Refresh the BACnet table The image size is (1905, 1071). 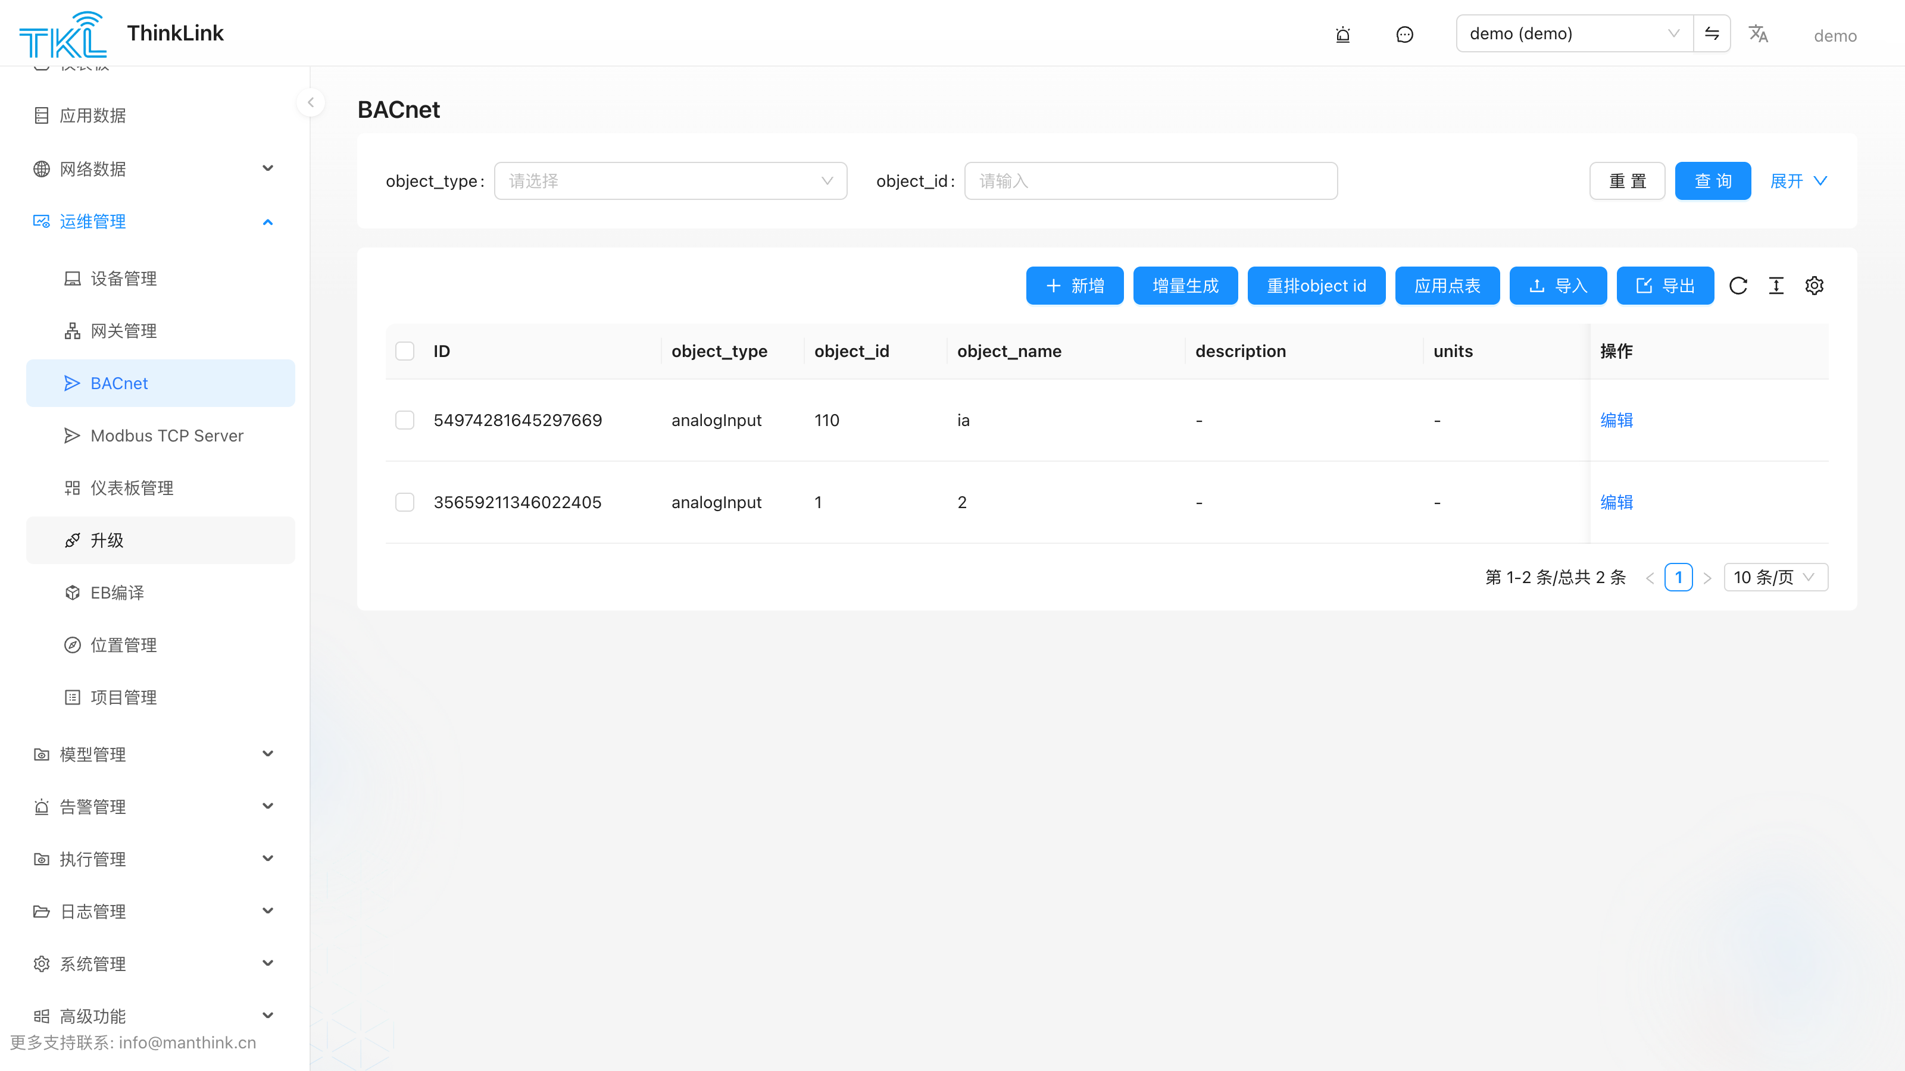[x=1738, y=286]
